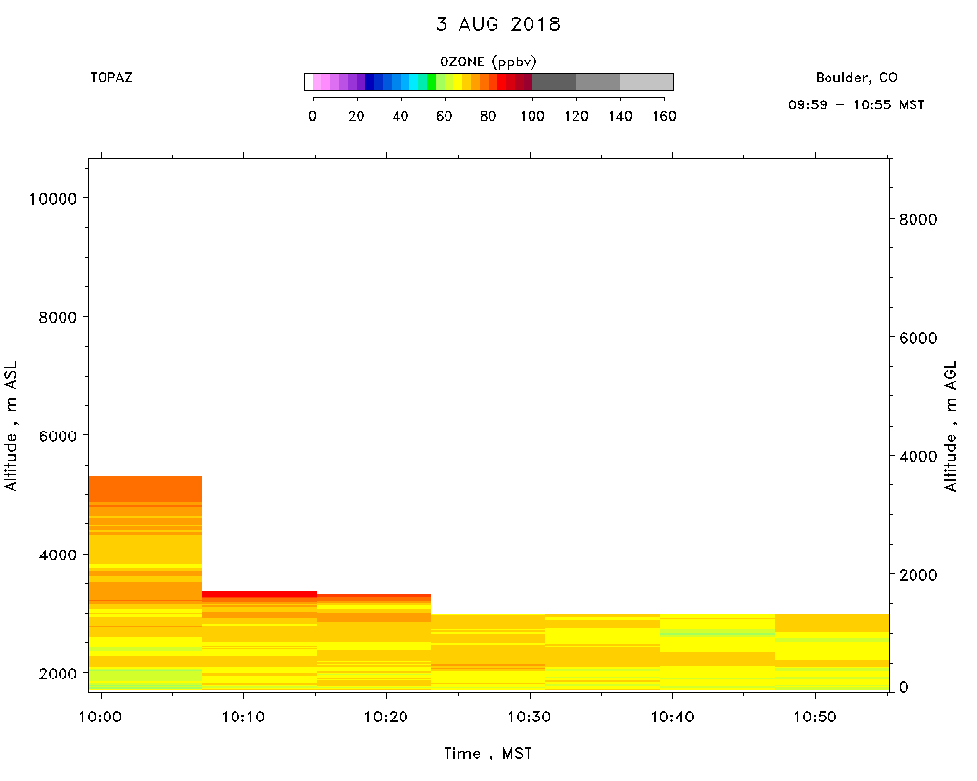Click the medium gray 120-140 colorbar segment
Image resolution: width=977 pixels, height=781 pixels.
pos(598,82)
